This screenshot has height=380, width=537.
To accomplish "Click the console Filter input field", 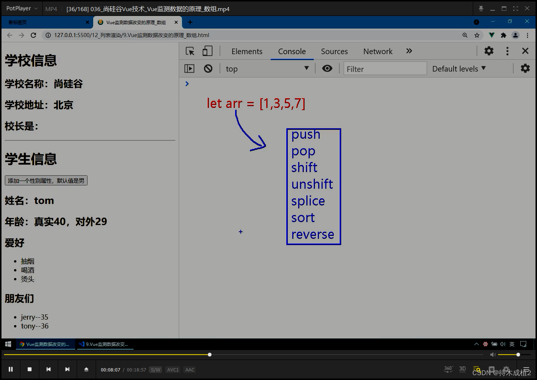I will pyautogui.click(x=385, y=69).
